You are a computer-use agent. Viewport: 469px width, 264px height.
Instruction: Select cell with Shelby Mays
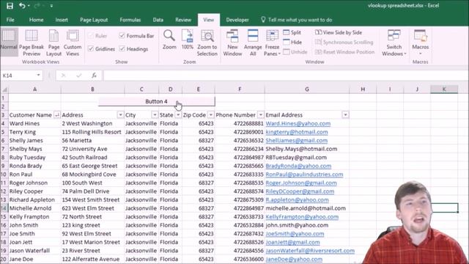click(x=34, y=149)
